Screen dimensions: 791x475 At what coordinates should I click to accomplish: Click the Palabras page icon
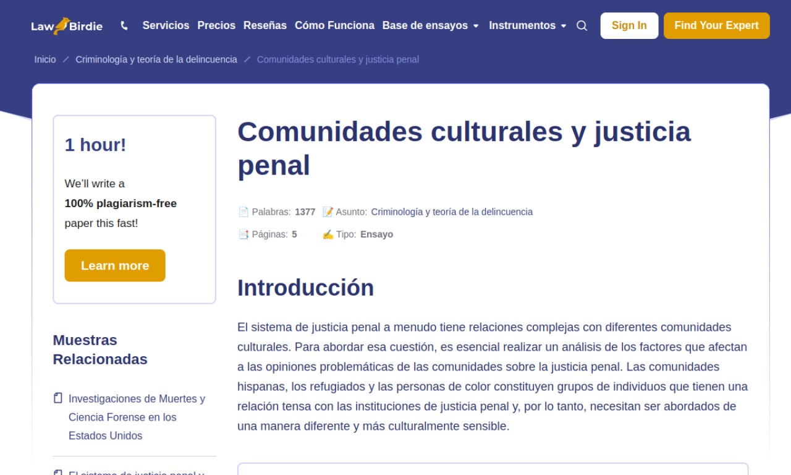(243, 212)
